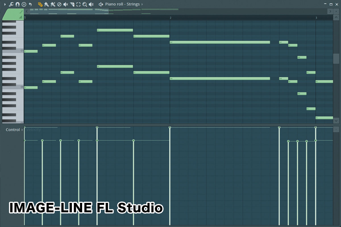This screenshot has height=227, width=341.
Task: Maximize the piano roll window
Action: [x=331, y=4]
